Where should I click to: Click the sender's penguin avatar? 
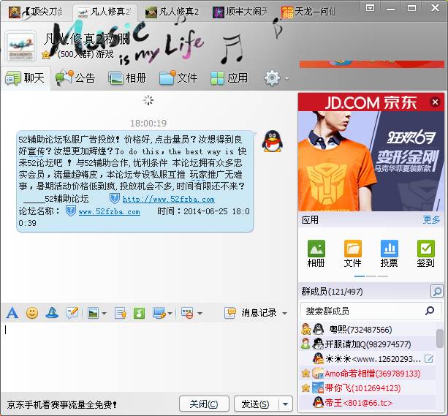[x=273, y=141]
